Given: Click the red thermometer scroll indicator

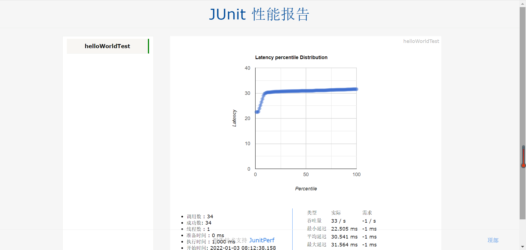Looking at the screenshot, I should click(x=523, y=156).
